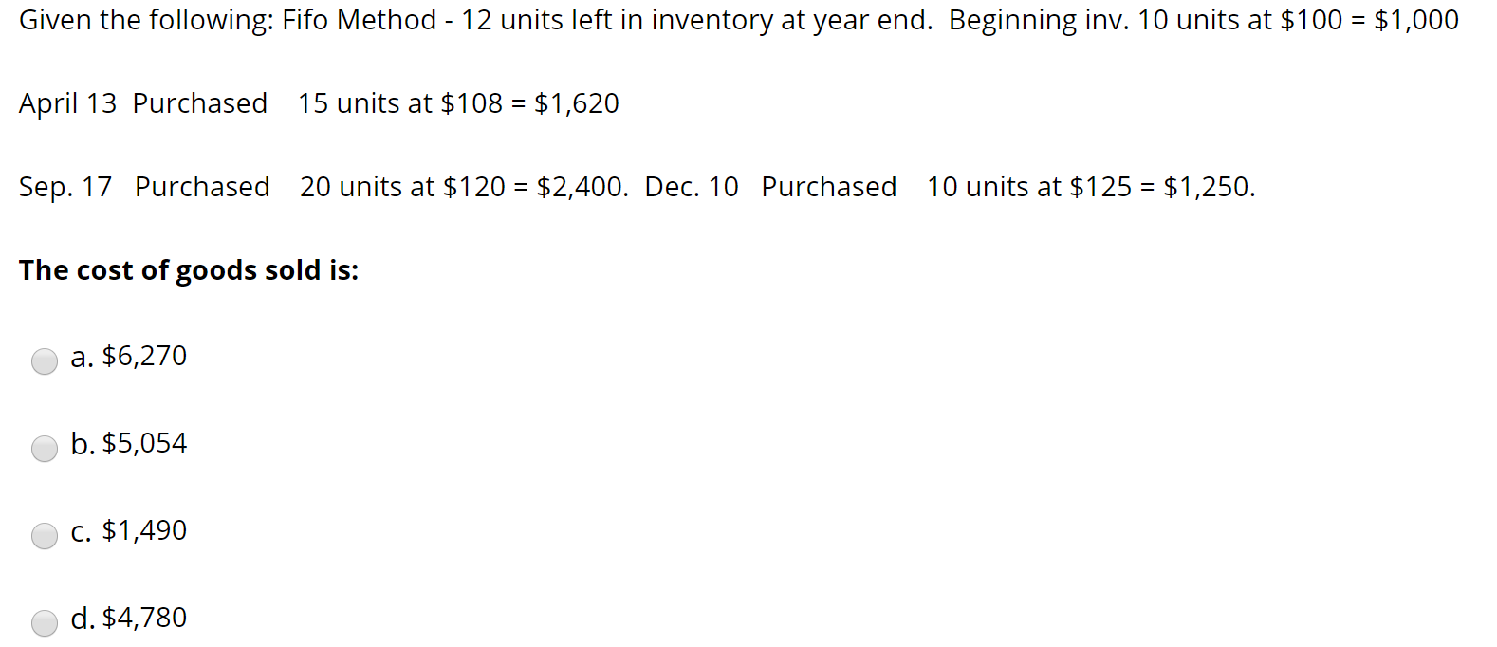Select radio button for answer c. $1,490
The width and height of the screenshot is (1497, 647).
point(44,536)
